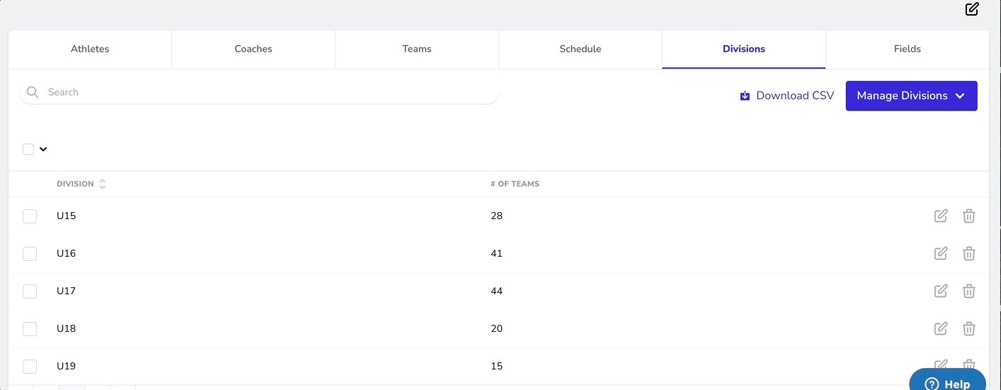Open the bulk selection chevron menu
The width and height of the screenshot is (1001, 390).
[x=43, y=149]
